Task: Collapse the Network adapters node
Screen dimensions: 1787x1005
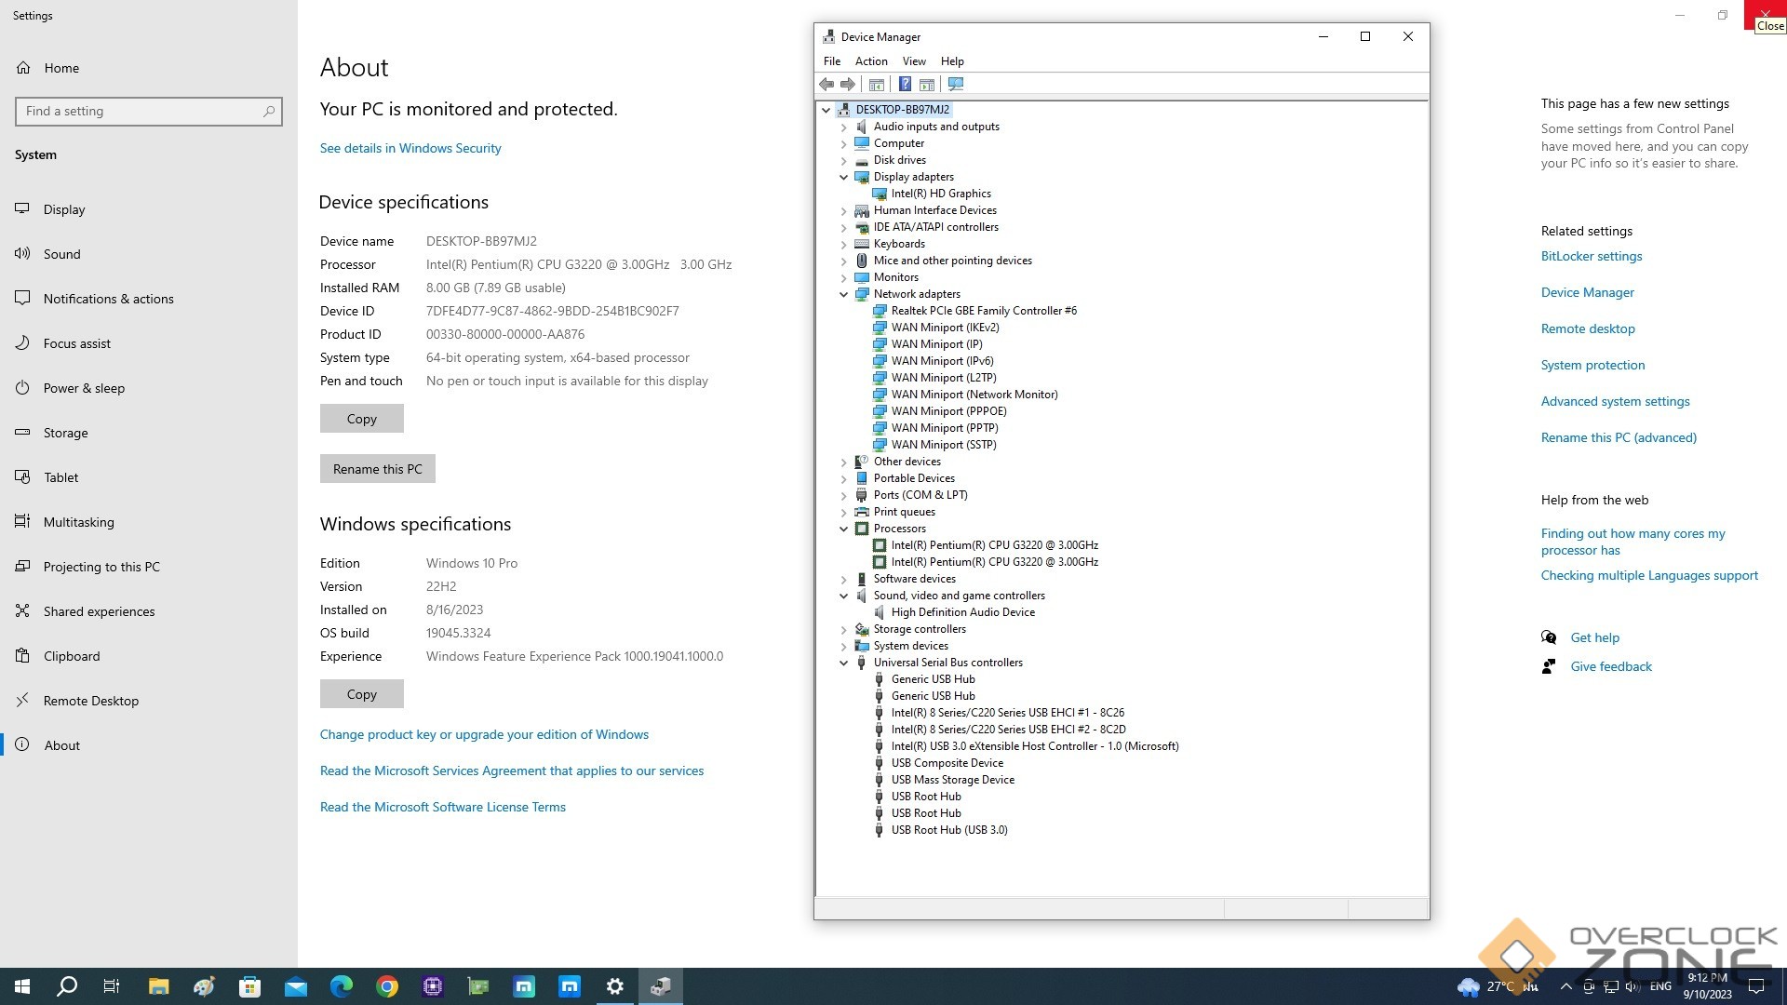Action: pos(844,295)
